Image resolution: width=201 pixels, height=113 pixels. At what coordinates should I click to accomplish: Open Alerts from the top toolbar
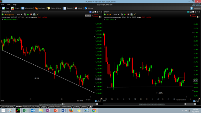coord(79,8)
